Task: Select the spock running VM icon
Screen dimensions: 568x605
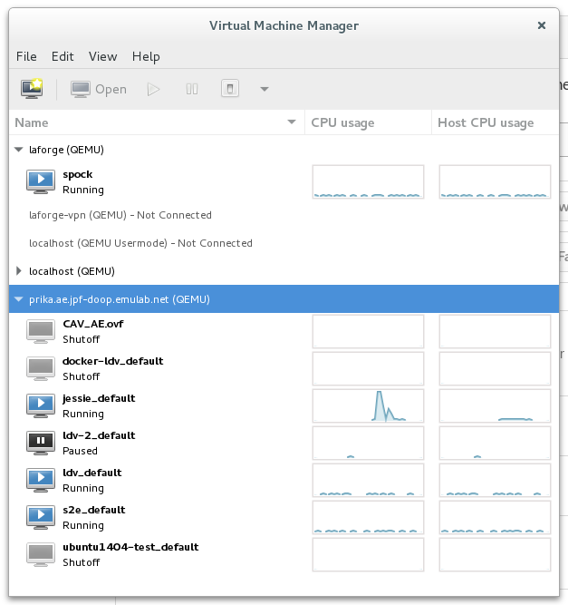Action: coord(40,181)
